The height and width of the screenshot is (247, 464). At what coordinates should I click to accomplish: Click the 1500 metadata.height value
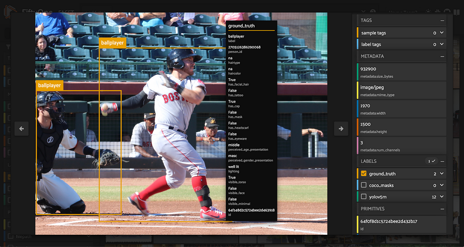pyautogui.click(x=365, y=124)
